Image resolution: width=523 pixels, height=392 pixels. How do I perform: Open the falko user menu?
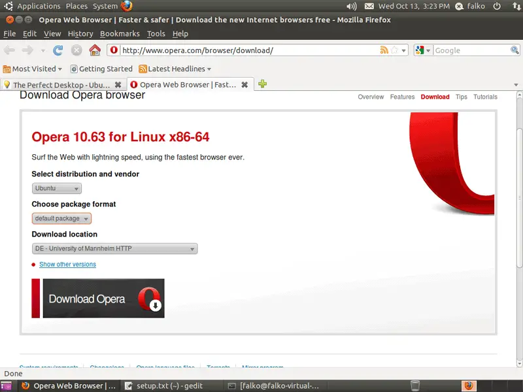(x=470, y=6)
